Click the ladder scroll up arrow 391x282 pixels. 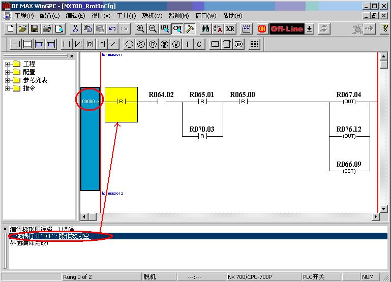(x=384, y=56)
